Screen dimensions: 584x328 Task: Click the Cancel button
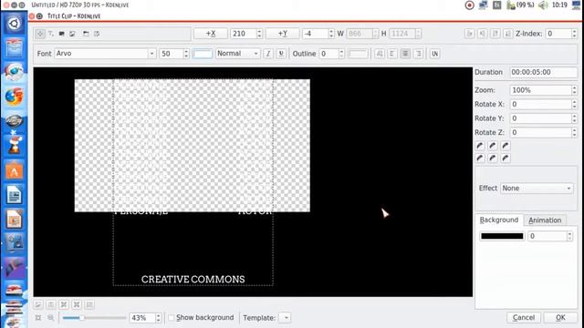(524, 318)
